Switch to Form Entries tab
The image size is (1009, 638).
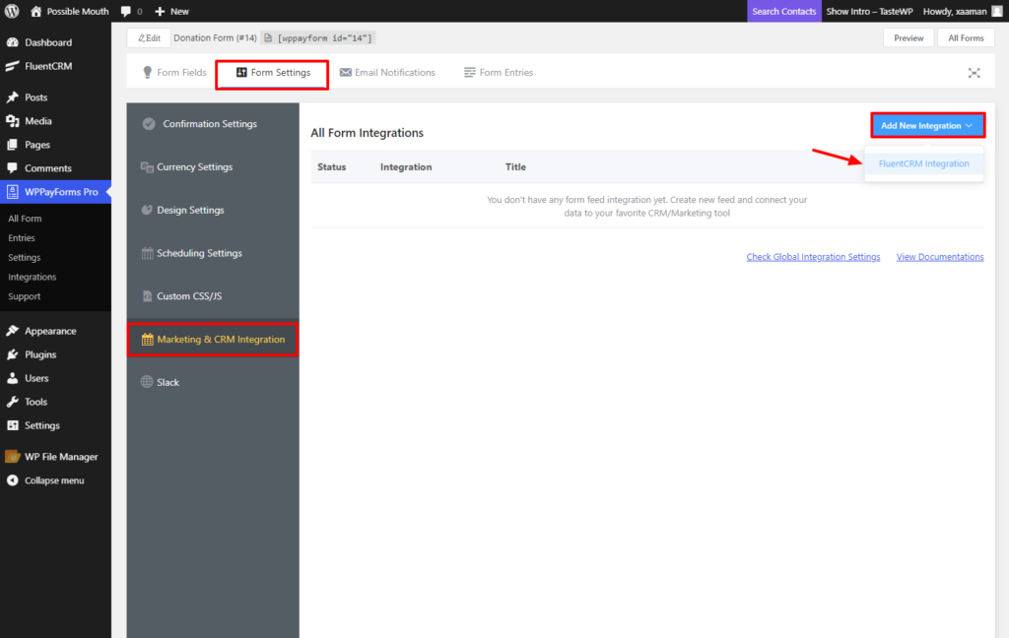pyautogui.click(x=498, y=73)
